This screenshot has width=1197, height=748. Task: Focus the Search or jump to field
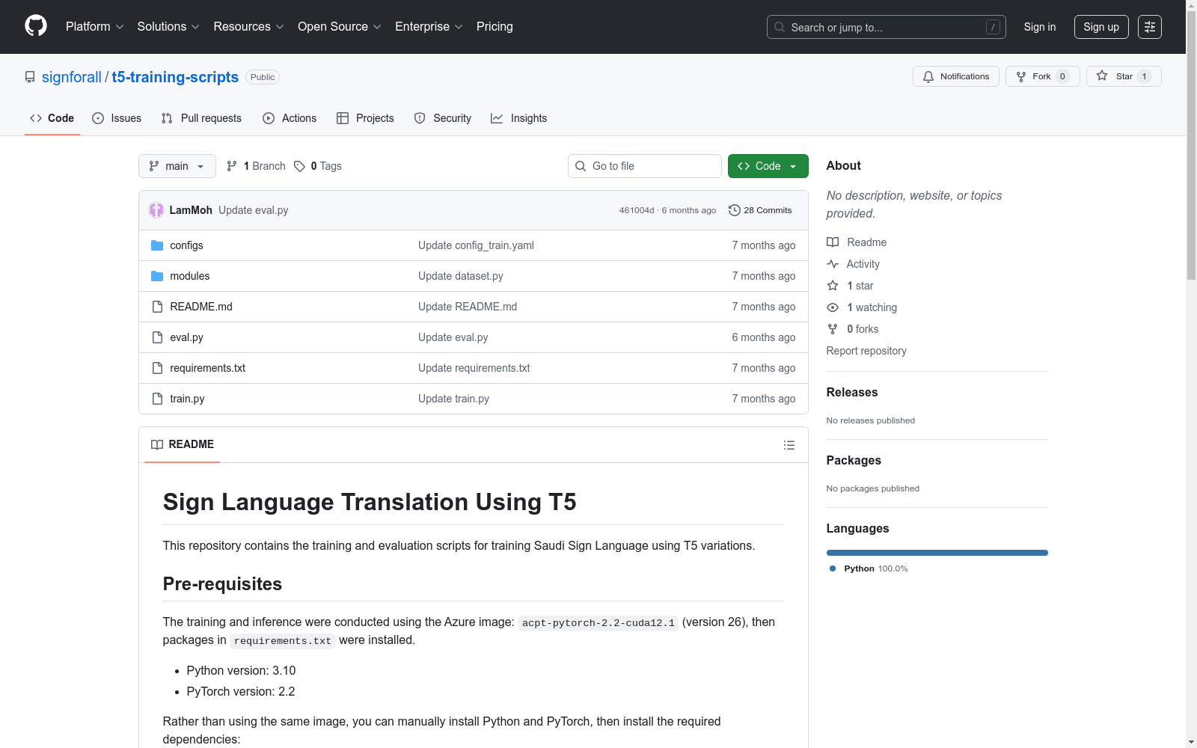point(887,27)
